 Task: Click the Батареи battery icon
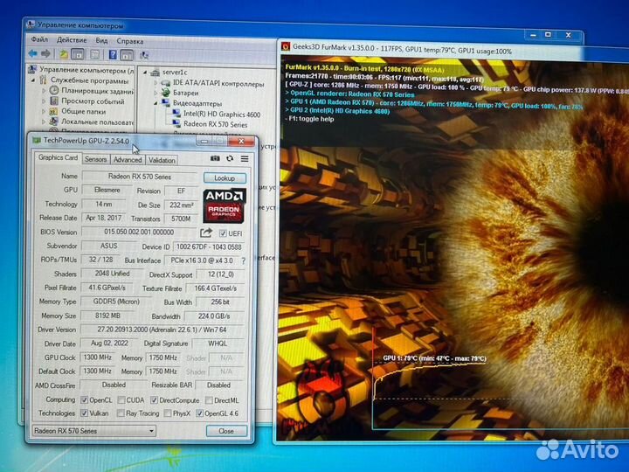(165, 93)
